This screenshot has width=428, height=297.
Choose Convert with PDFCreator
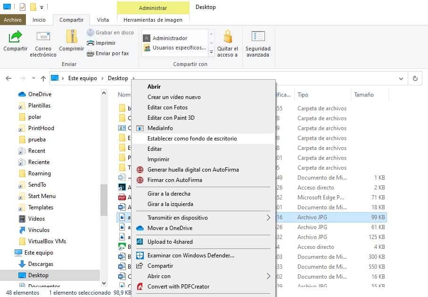[203, 286]
